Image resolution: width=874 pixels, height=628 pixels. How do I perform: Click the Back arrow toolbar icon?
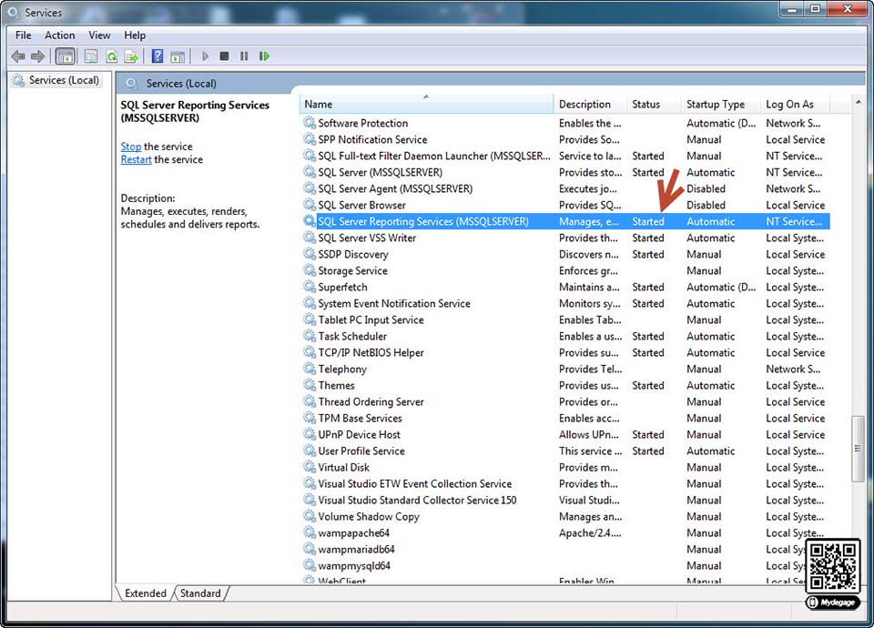click(x=18, y=56)
